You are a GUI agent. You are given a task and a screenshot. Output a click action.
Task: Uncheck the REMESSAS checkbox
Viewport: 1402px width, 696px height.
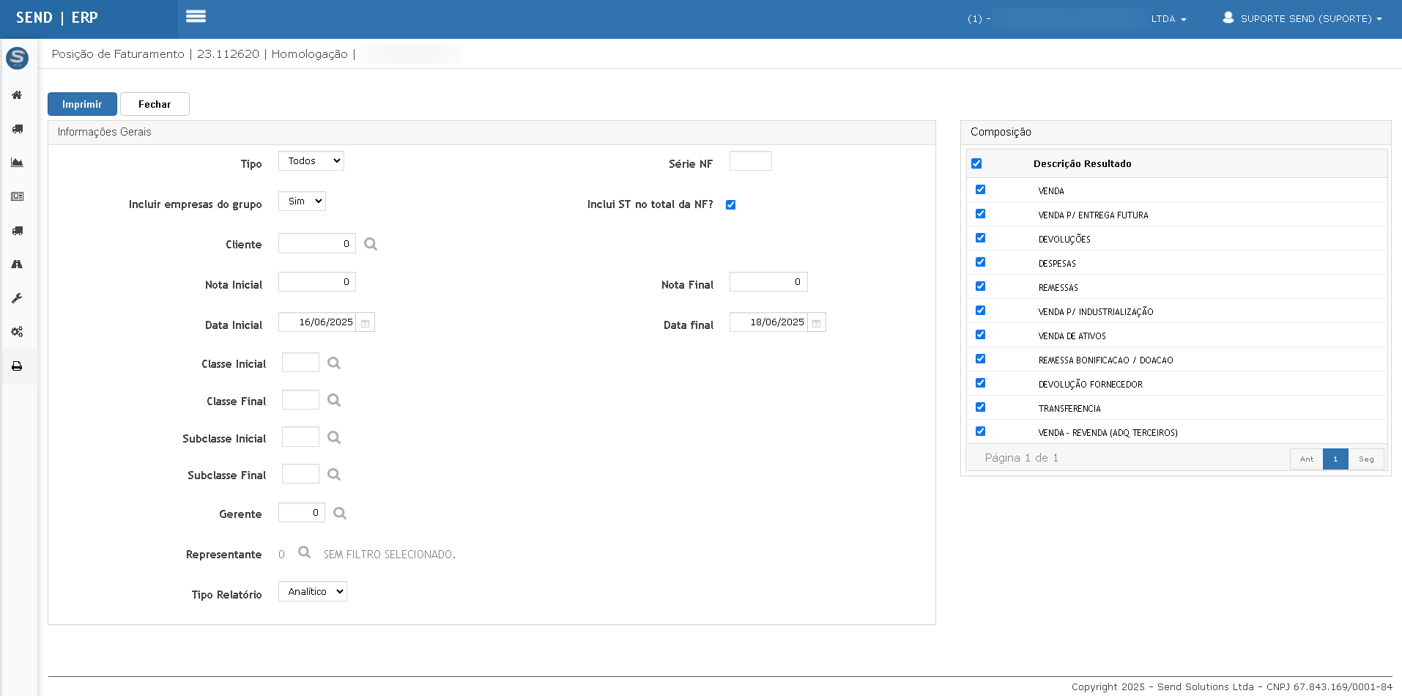click(980, 286)
